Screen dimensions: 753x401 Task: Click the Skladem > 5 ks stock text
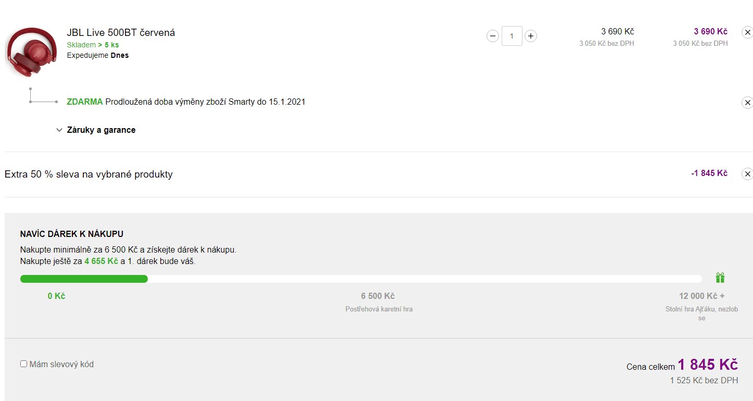[93, 45]
